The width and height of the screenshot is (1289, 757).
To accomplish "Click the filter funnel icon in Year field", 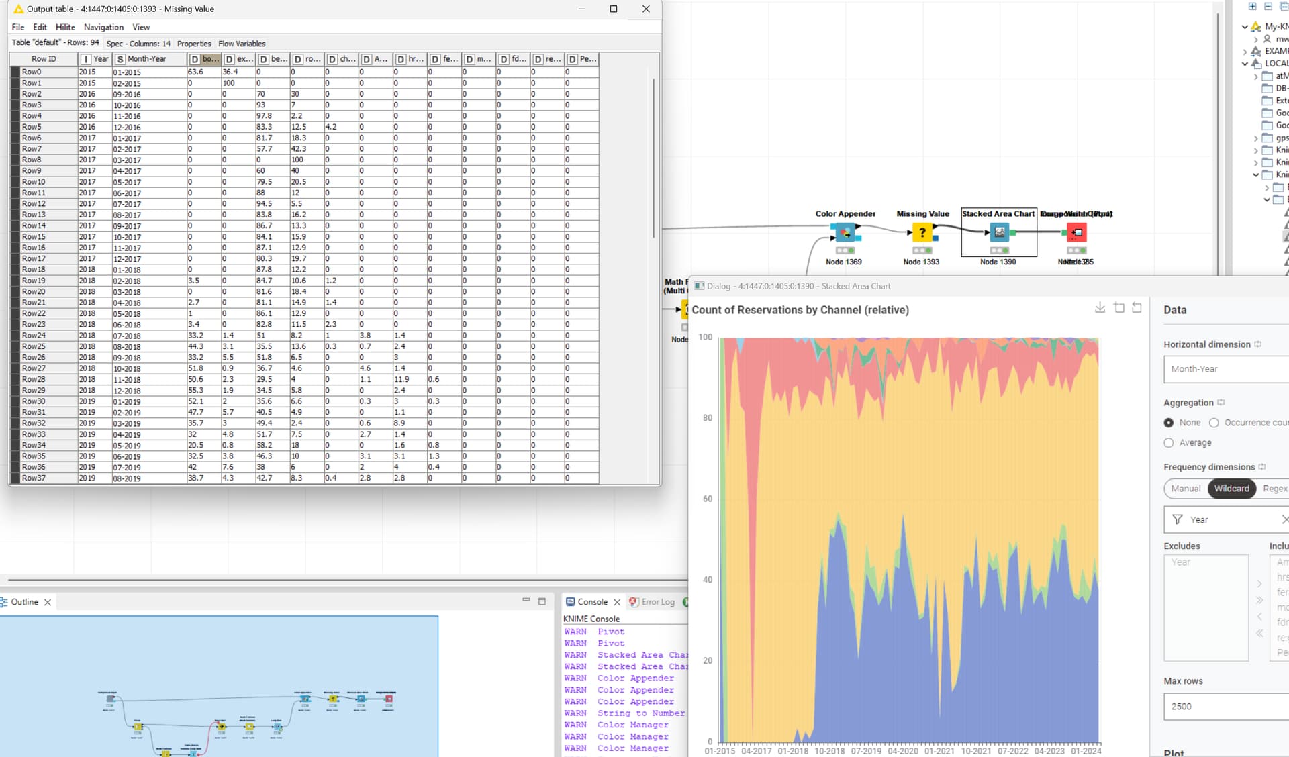I will [1178, 519].
